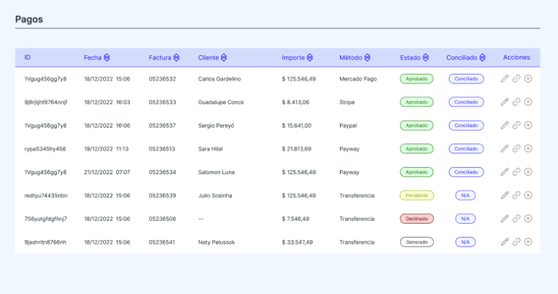Click Stripe method cell
558x294 pixels.
tap(347, 102)
